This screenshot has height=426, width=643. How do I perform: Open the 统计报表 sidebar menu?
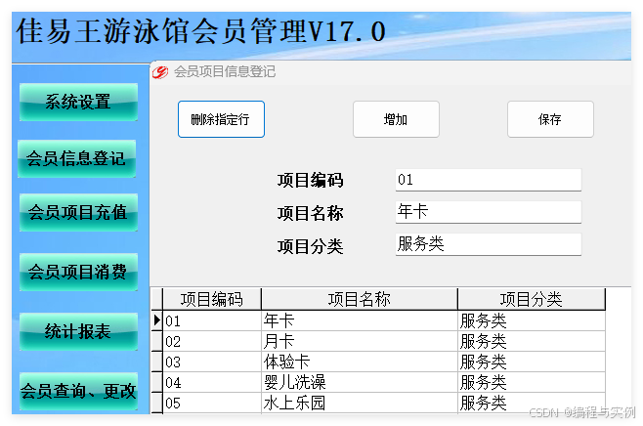point(78,331)
